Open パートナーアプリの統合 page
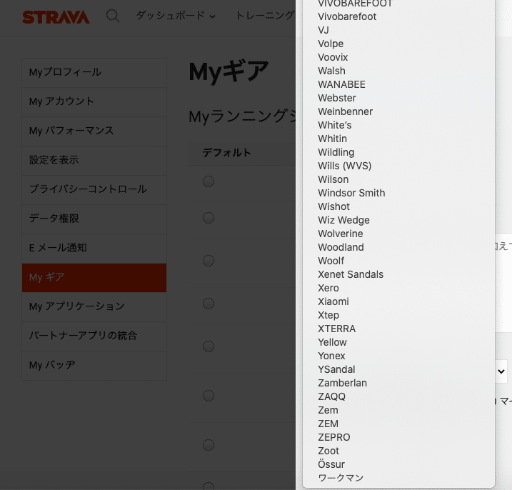 94,336
